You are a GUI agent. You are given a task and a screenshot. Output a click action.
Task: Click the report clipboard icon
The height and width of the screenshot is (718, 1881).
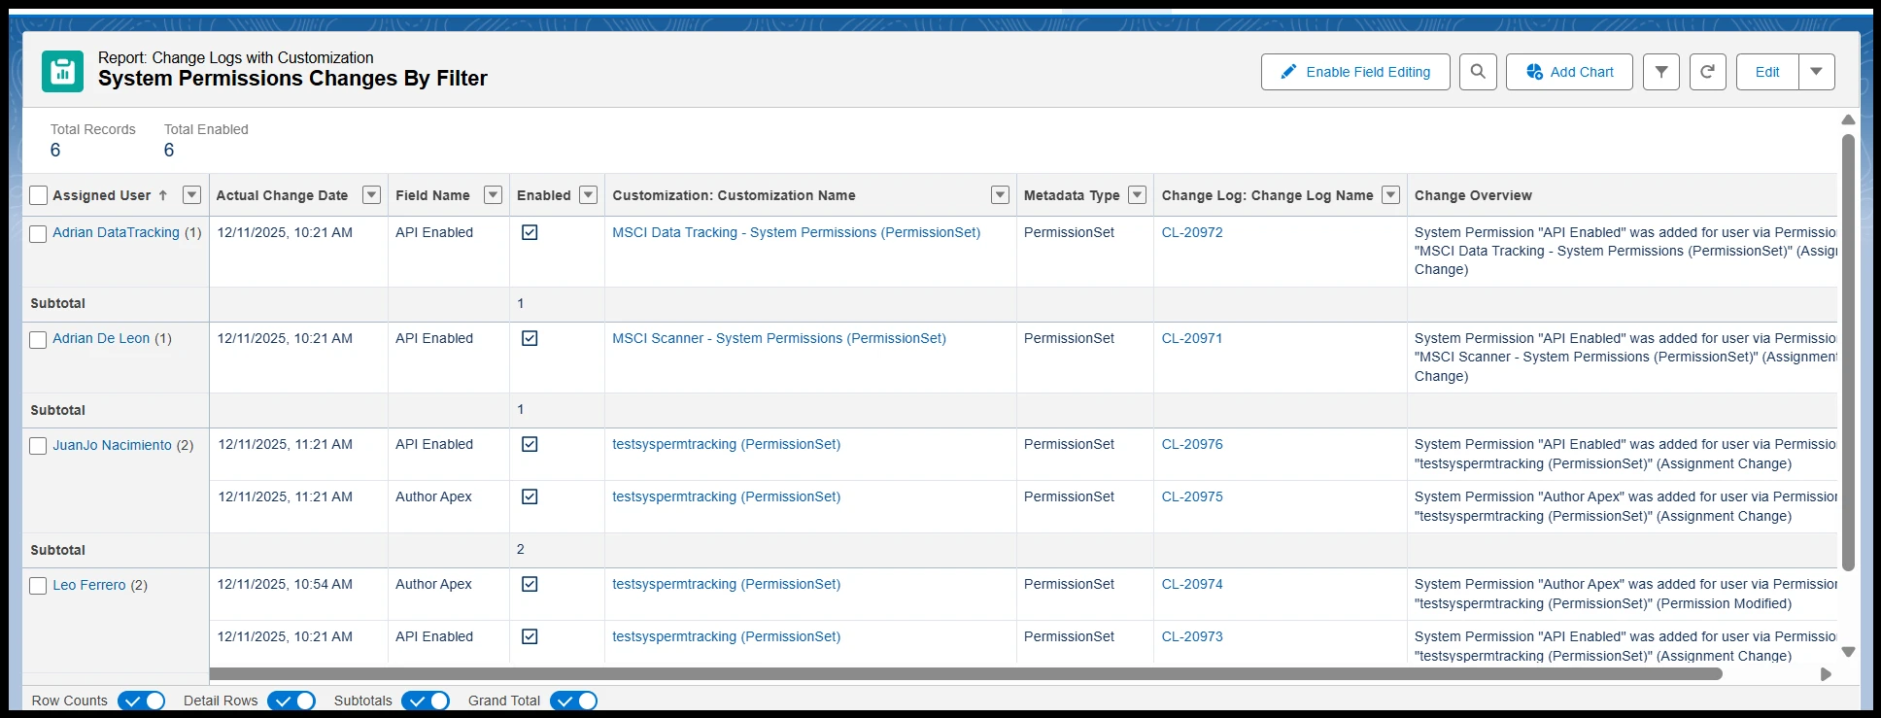coord(62,72)
